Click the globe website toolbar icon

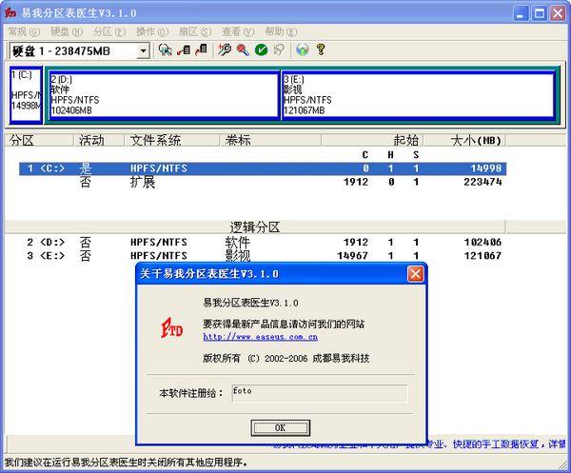303,49
